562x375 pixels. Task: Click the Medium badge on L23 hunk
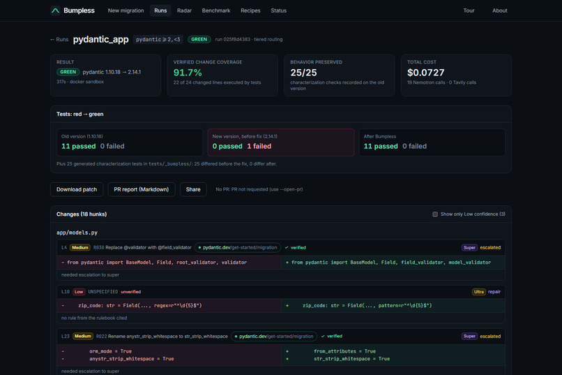coord(83,337)
